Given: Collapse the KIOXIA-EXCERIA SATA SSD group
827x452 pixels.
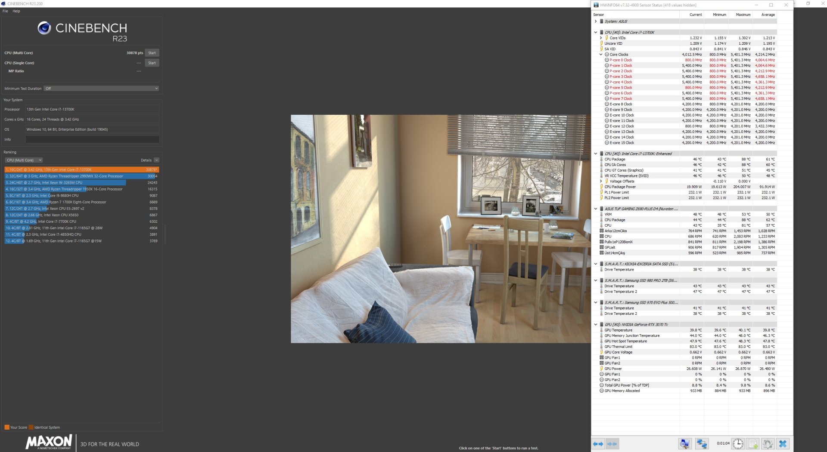Looking at the screenshot, I should click(x=596, y=264).
